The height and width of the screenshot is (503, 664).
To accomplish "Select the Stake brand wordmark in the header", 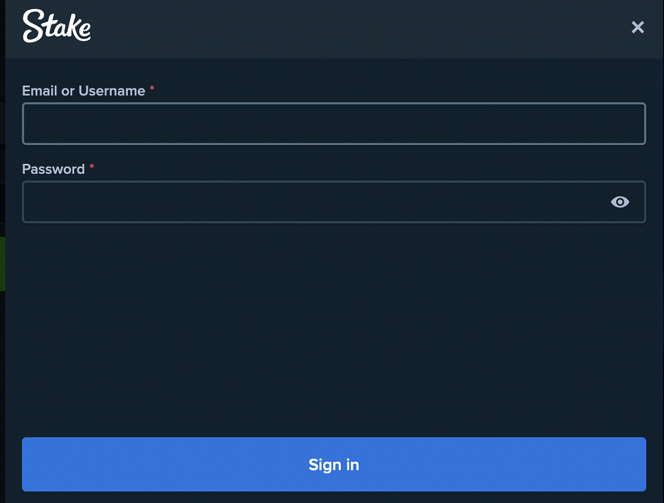I will tap(56, 26).
